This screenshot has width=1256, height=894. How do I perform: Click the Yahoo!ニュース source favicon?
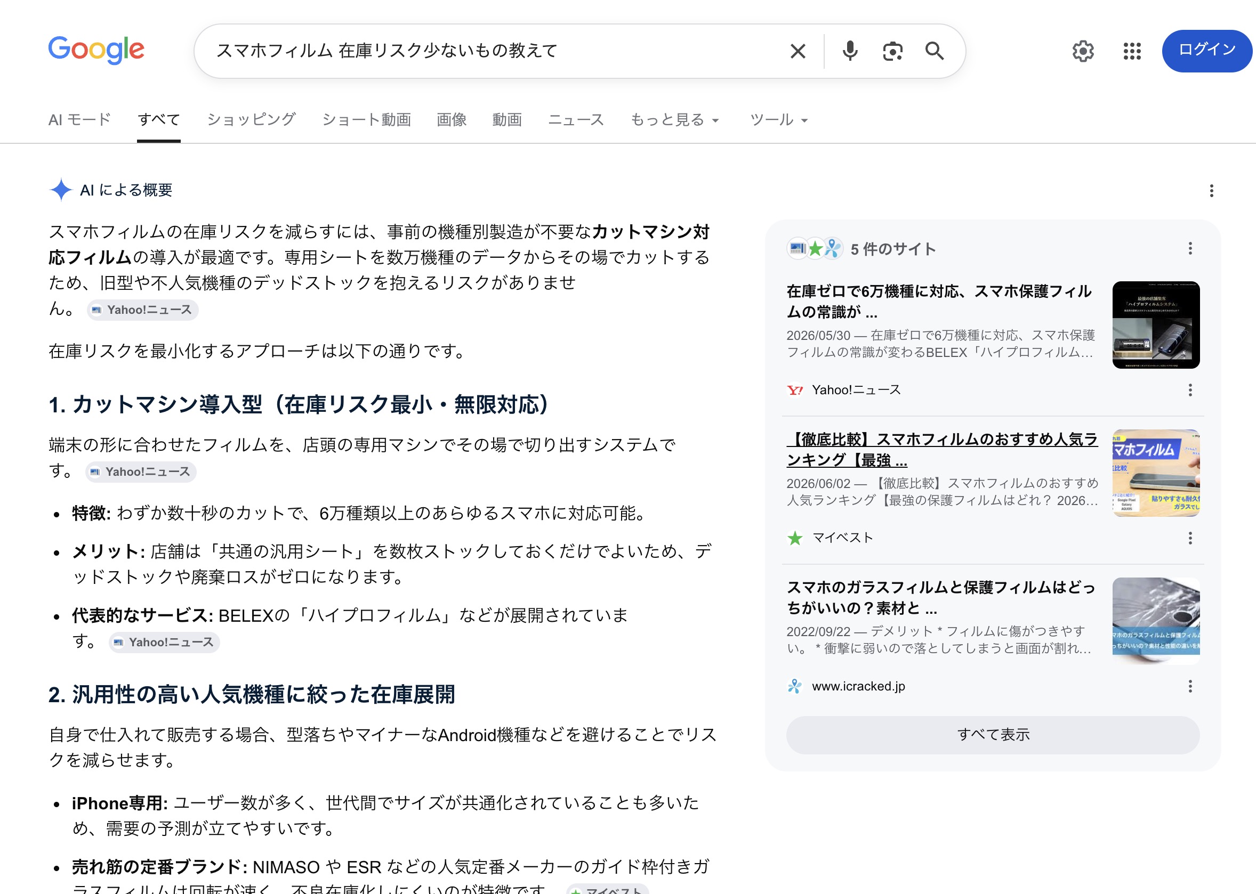795,391
